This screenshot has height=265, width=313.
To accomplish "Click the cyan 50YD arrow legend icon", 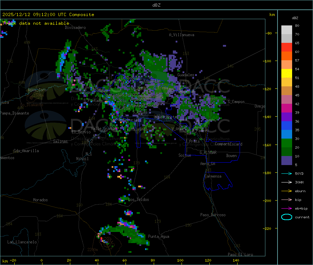I will pyautogui.click(x=287, y=173).
